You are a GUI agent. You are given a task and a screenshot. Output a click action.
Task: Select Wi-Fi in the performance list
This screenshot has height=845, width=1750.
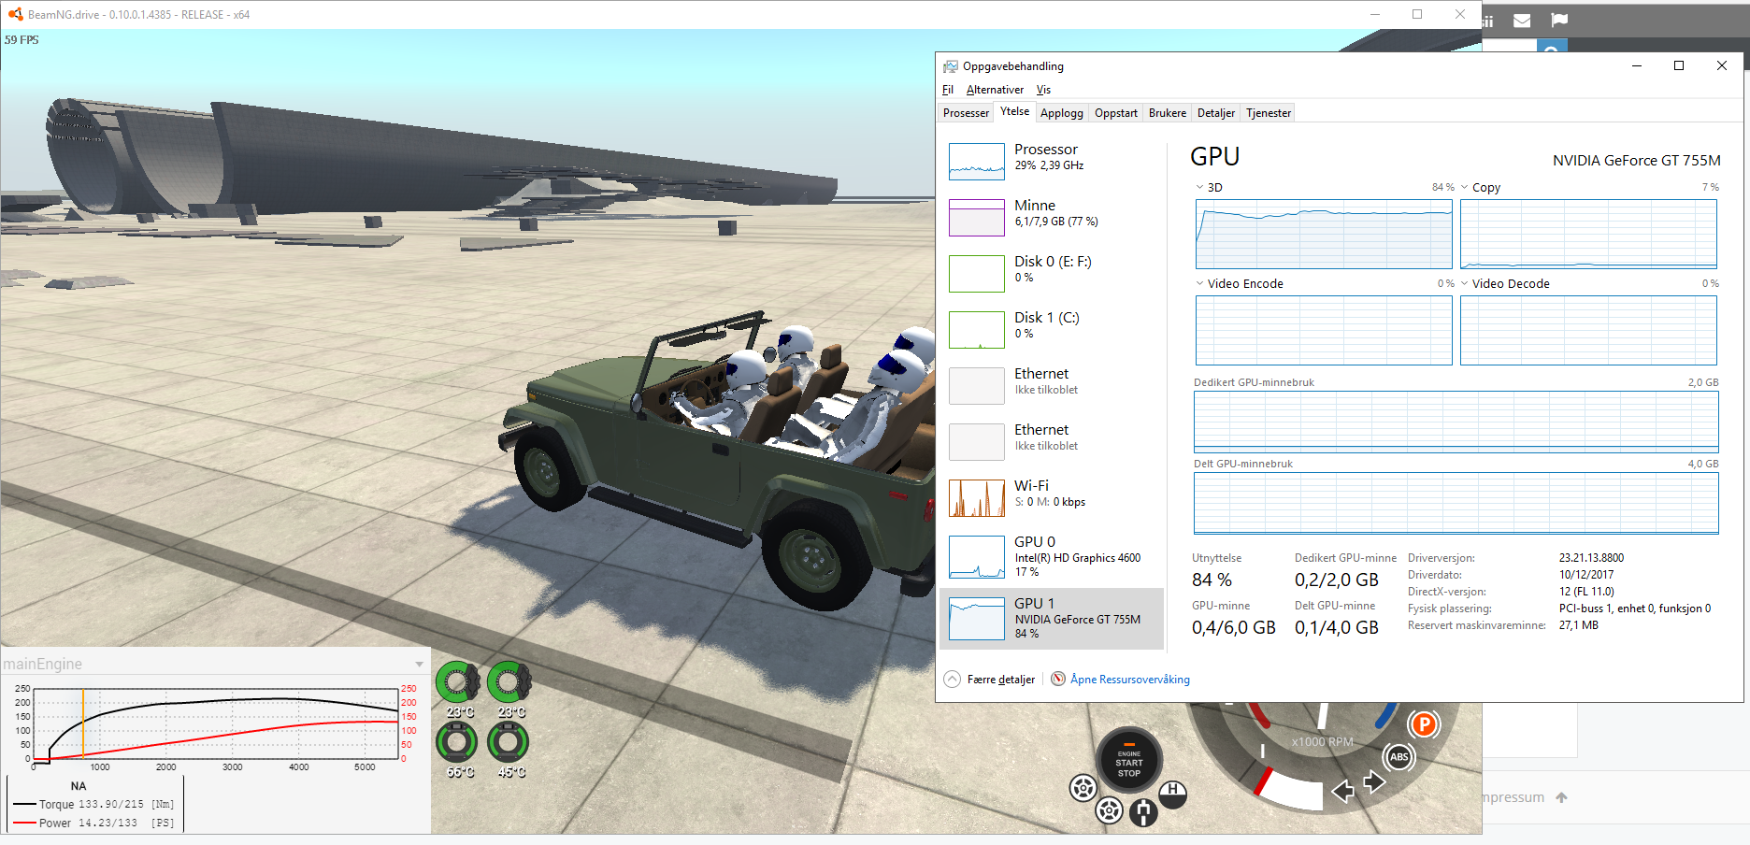(1052, 497)
